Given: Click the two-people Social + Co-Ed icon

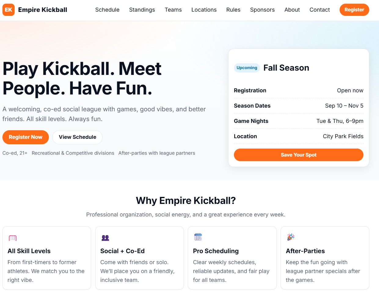Looking at the screenshot, I should pyautogui.click(x=105, y=238).
